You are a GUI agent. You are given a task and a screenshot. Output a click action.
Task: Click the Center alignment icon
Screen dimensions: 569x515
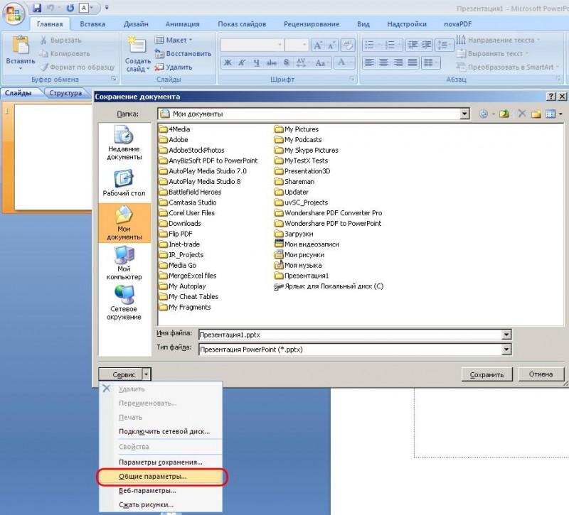pos(383,63)
